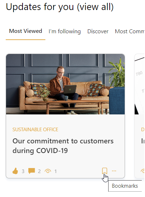The width and height of the screenshot is (145, 197).
Task: Click the partially visible second card image
Action: pyautogui.click(x=140, y=84)
